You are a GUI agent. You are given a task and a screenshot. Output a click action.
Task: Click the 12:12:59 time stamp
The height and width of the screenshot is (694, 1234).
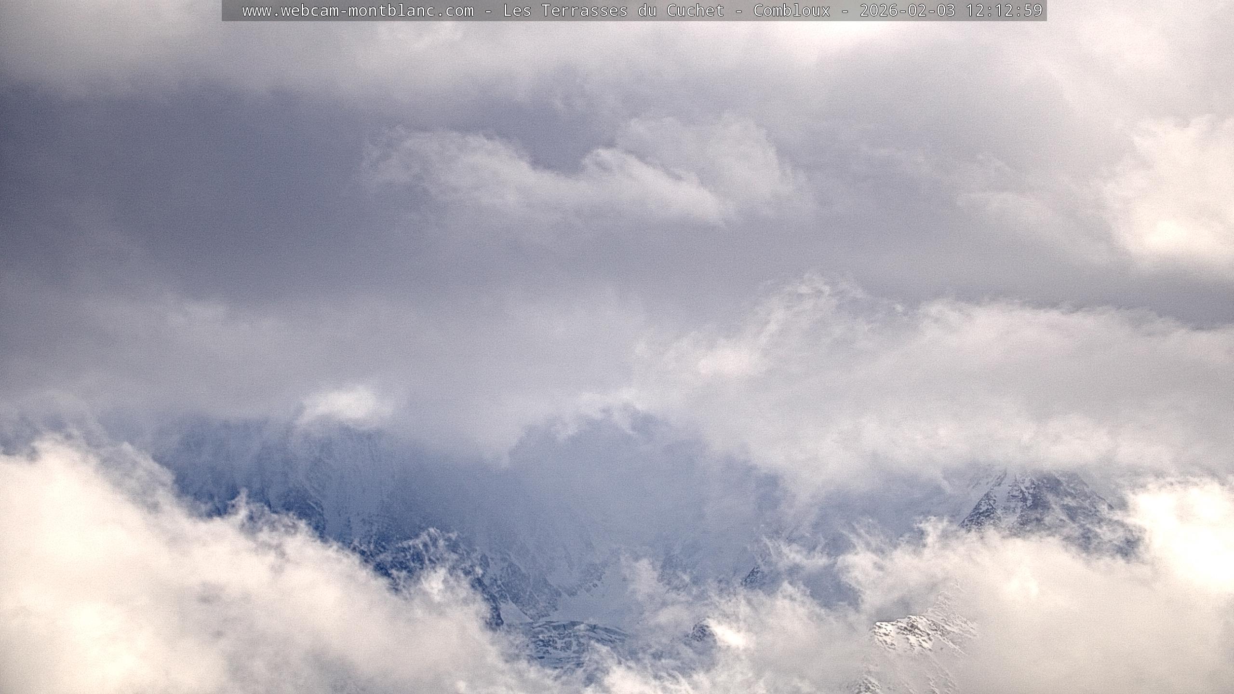1004,11
